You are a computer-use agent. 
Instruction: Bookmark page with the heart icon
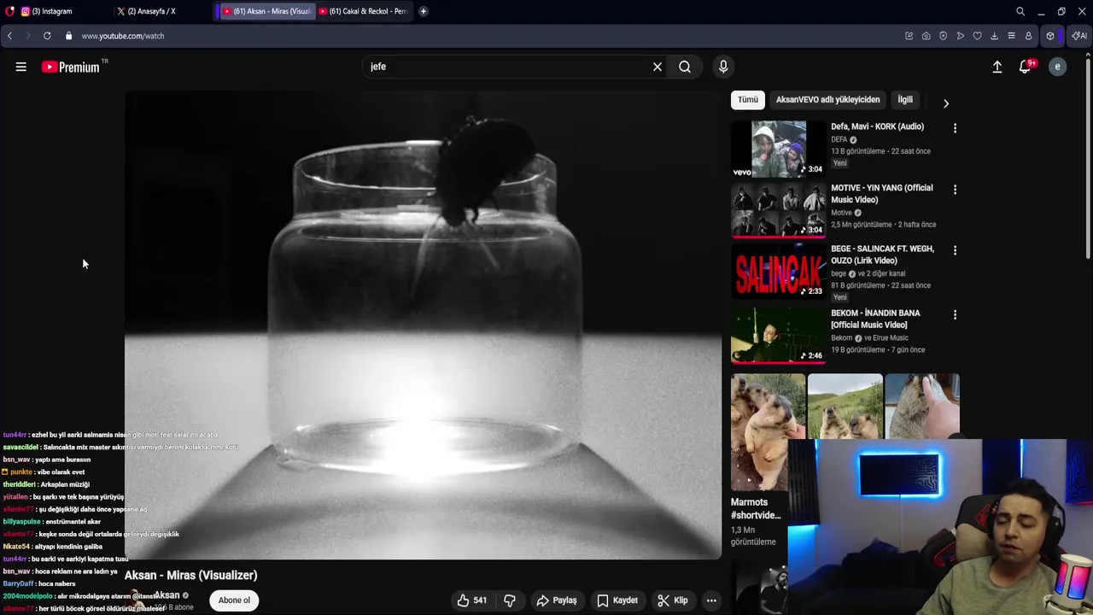[x=977, y=36]
